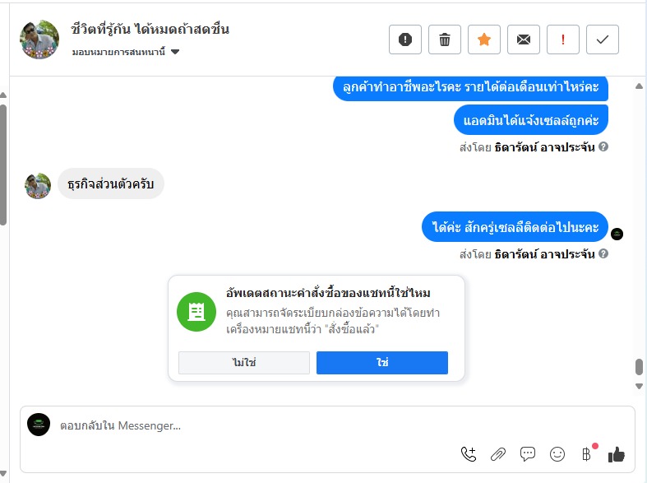This screenshot has height=483, width=647.
Task: Click the phone call request icon
Action: pos(469,453)
